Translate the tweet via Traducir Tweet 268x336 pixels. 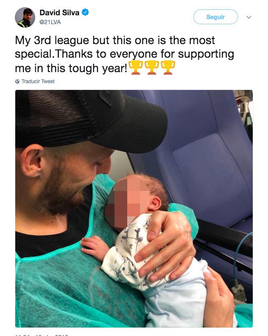(38, 81)
